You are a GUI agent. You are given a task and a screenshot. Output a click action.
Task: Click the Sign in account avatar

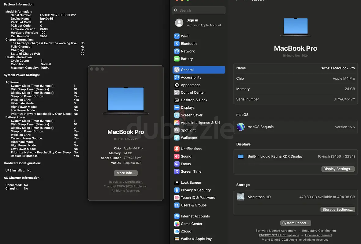click(179, 23)
